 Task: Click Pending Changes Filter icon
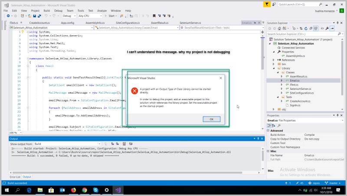point(294,29)
